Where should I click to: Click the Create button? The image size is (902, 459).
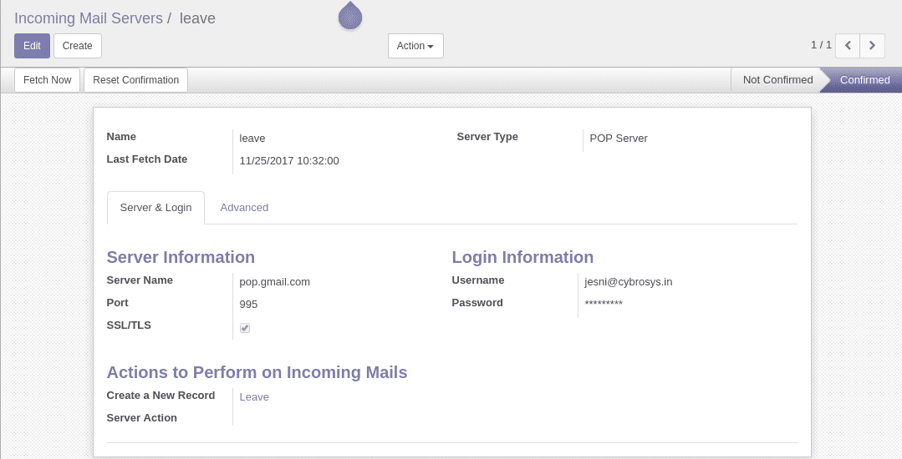pos(78,46)
